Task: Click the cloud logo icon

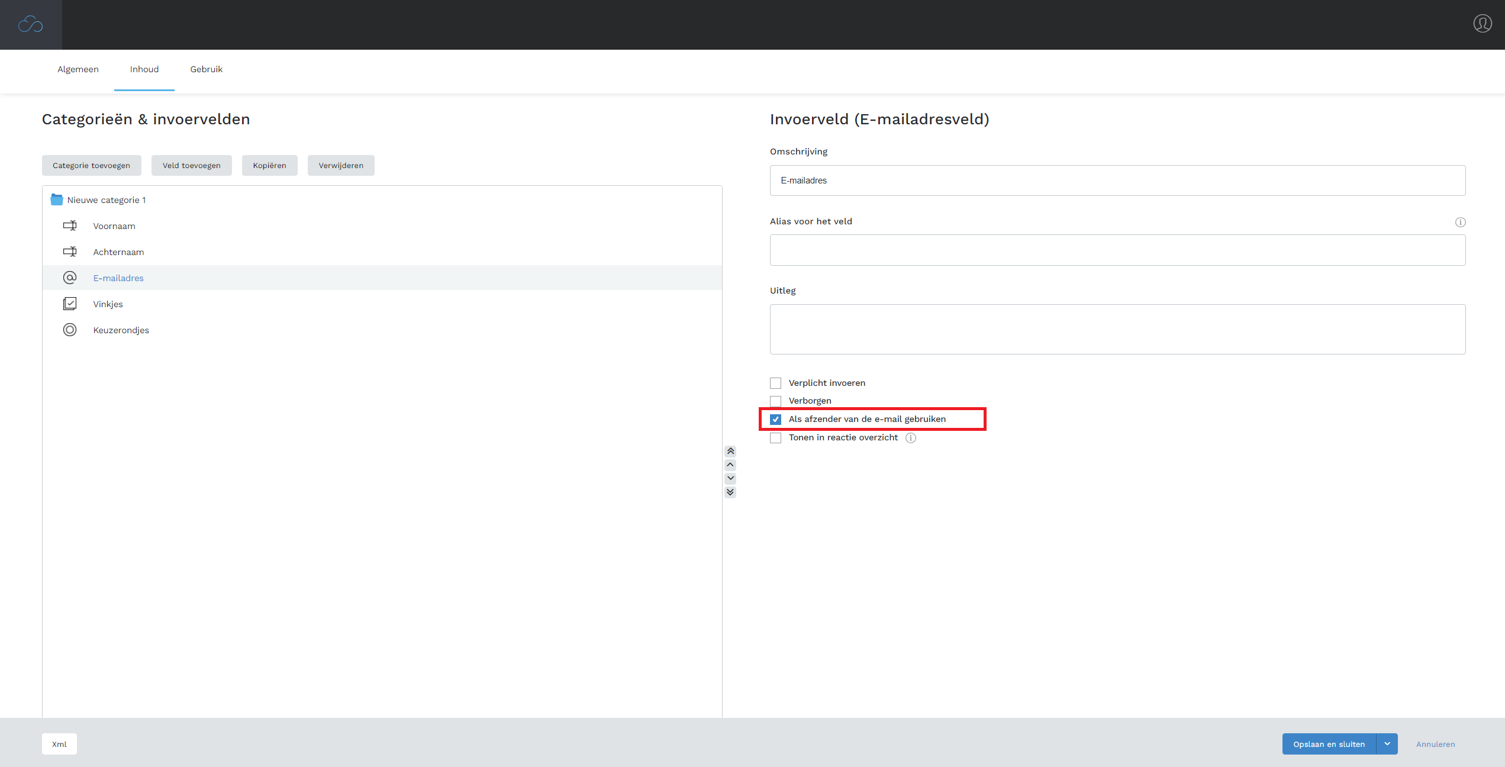Action: (x=30, y=24)
